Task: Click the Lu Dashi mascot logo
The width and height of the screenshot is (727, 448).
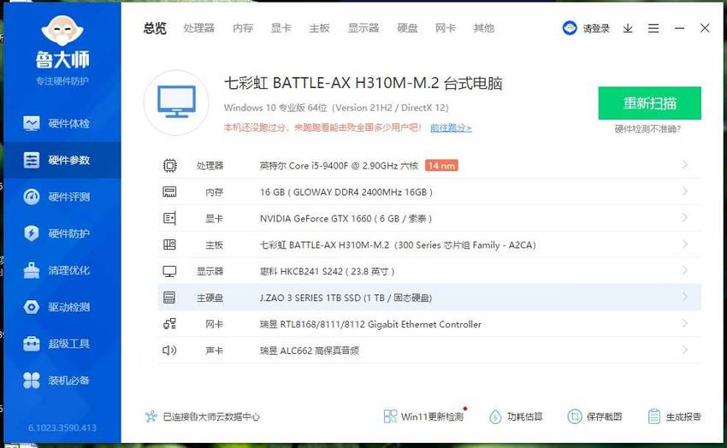Action: click(x=62, y=32)
